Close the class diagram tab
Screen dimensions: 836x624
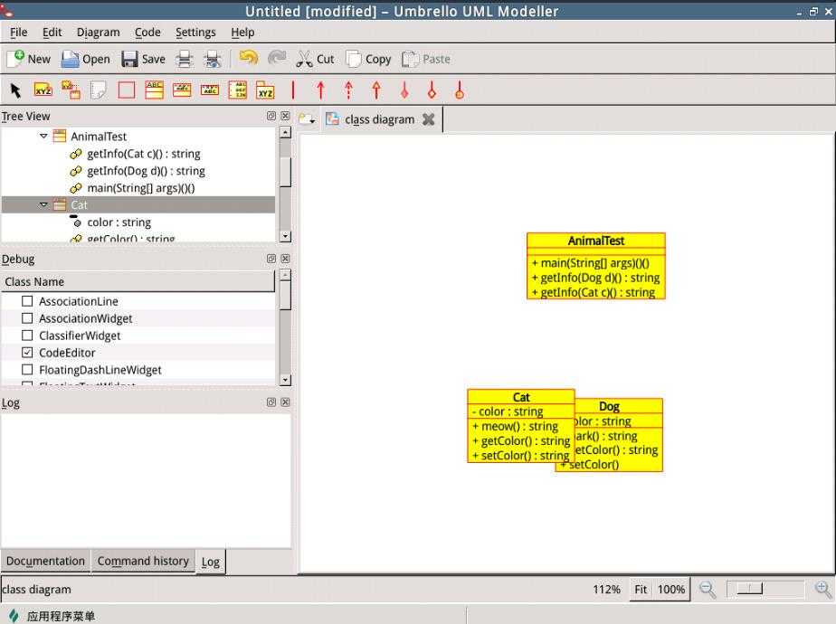429,119
